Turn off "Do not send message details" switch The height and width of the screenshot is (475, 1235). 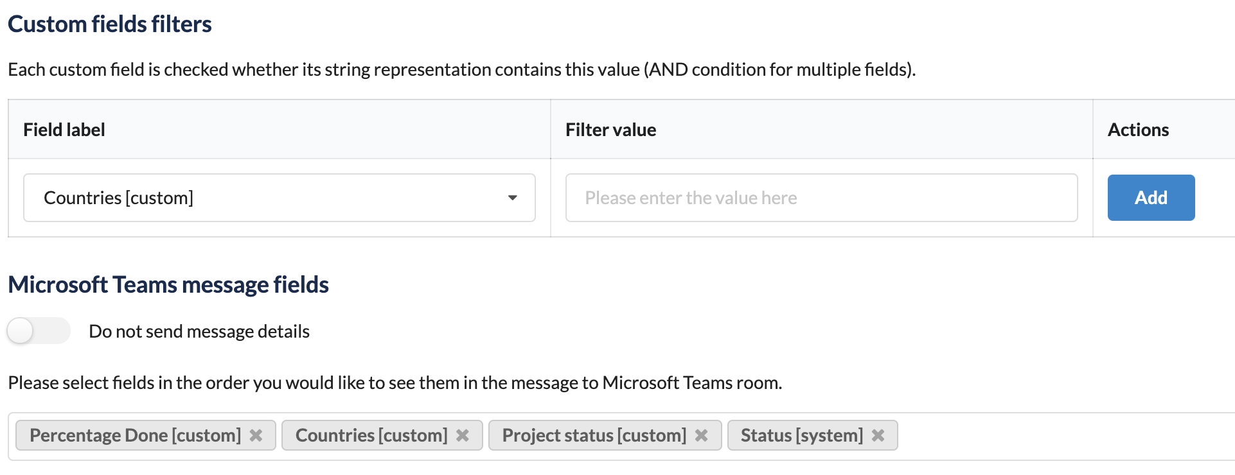click(x=38, y=331)
